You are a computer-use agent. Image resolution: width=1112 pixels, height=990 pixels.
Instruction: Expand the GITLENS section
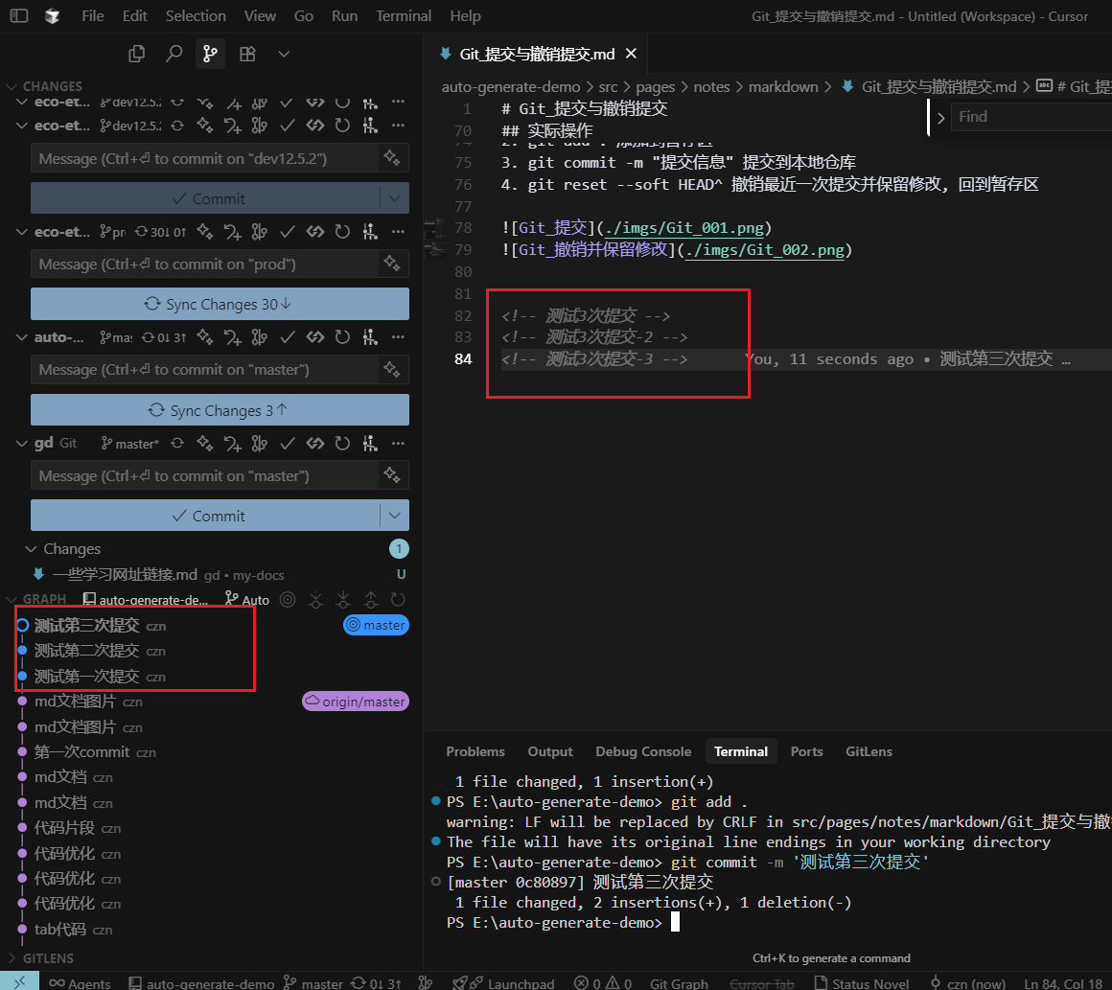[x=48, y=957]
